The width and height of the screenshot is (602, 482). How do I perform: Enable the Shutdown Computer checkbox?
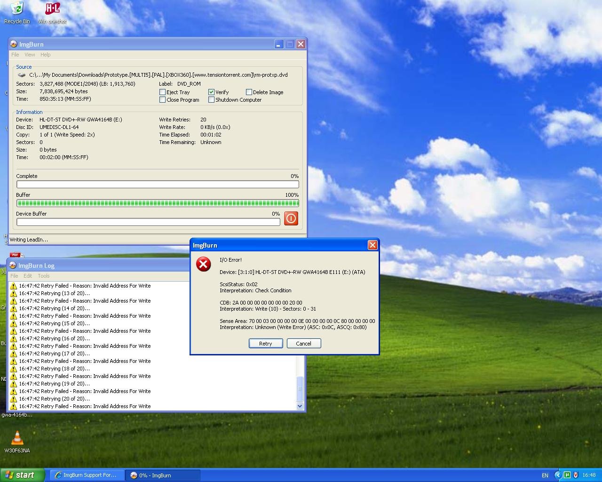pyautogui.click(x=211, y=100)
